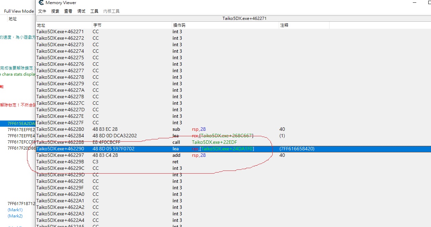The image size is (431, 227).
Task: Open the 内核工具 menu
Action: click(x=111, y=11)
